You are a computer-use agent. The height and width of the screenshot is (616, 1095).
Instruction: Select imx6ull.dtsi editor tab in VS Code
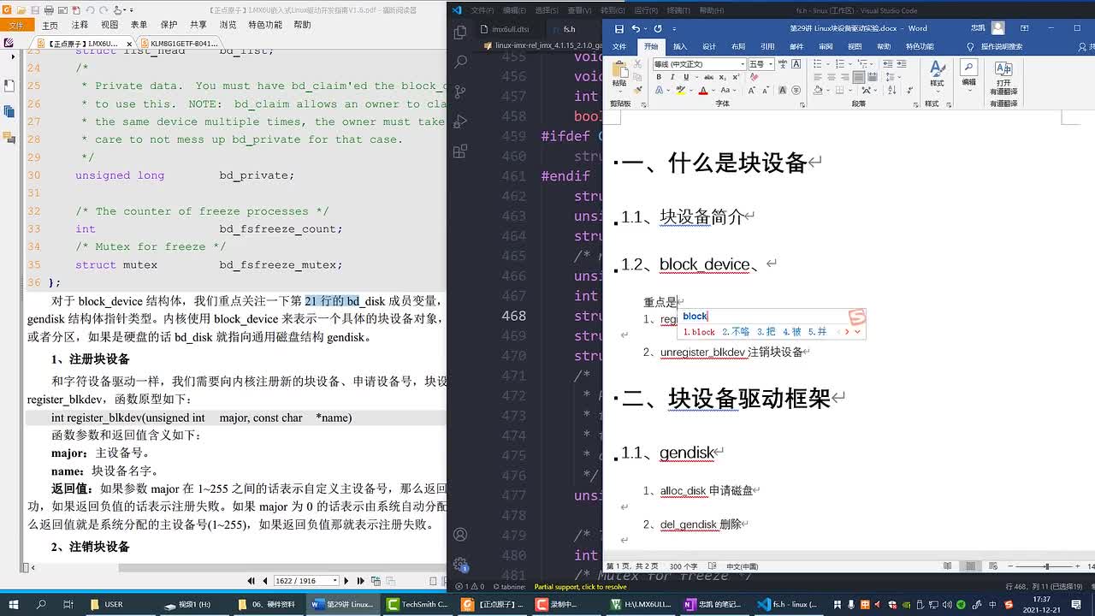[509, 29]
